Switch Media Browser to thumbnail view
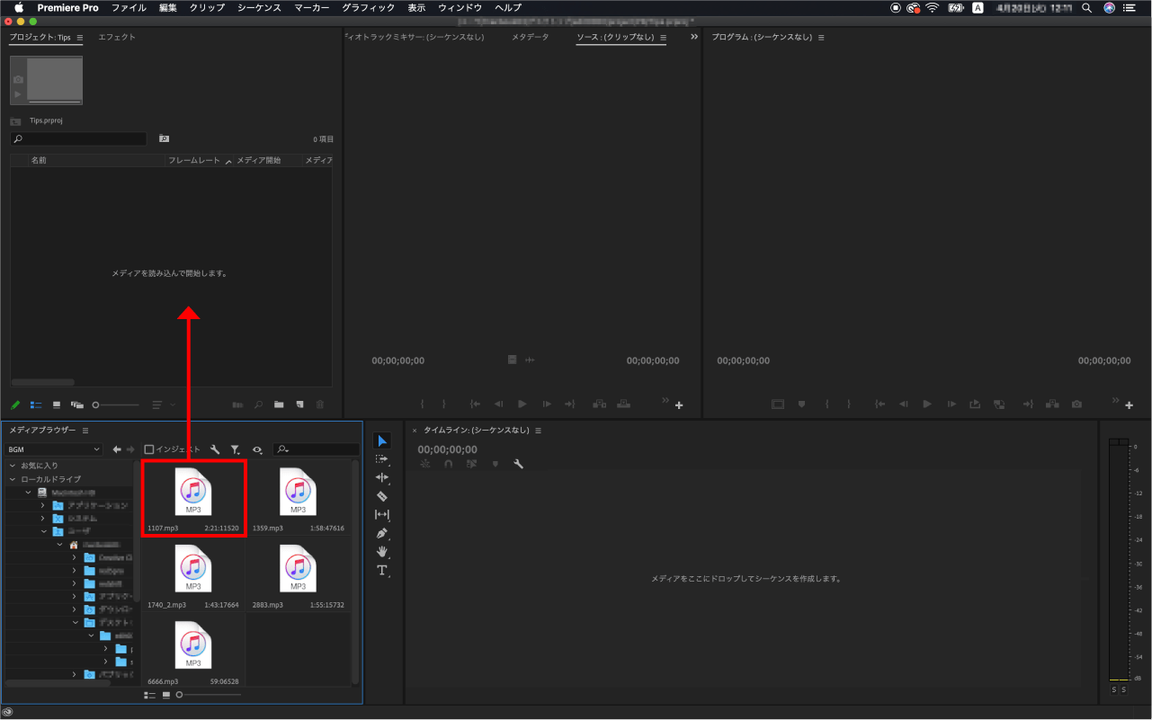The image size is (1152, 720). [x=166, y=695]
